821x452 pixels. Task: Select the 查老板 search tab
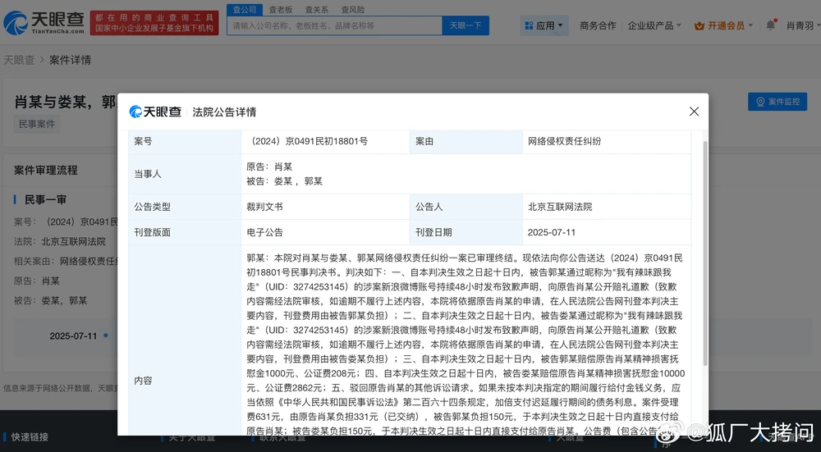click(281, 9)
